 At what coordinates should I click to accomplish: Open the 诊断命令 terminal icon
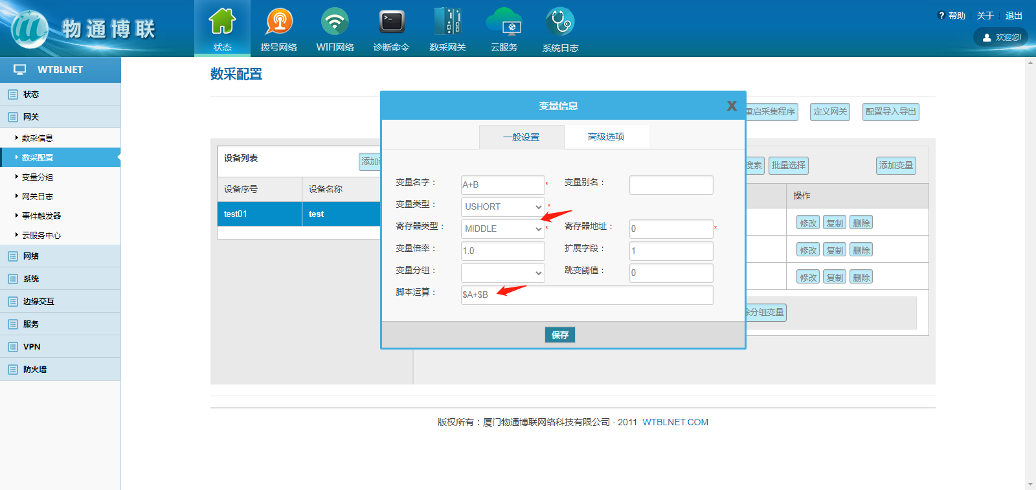[392, 21]
